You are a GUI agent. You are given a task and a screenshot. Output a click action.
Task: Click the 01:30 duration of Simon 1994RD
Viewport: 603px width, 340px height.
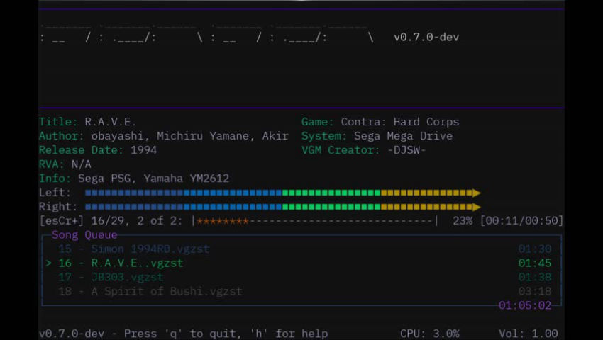click(535, 249)
